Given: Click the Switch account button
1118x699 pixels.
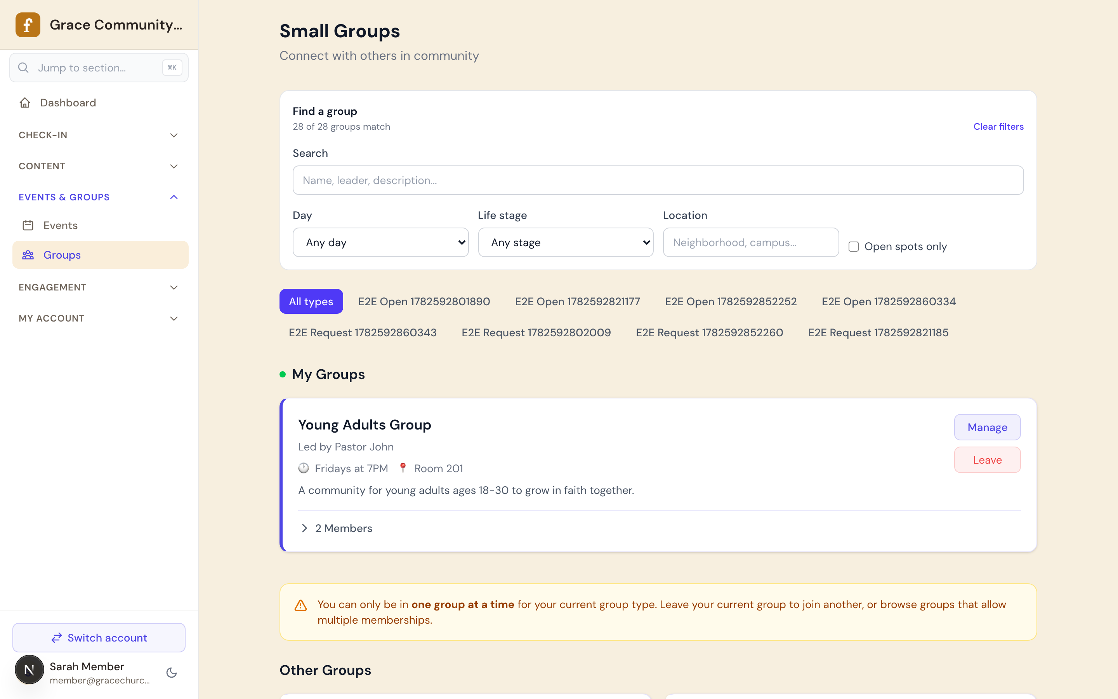Looking at the screenshot, I should tap(99, 638).
